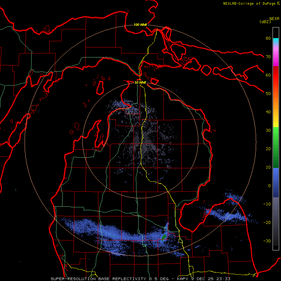The height and width of the screenshot is (281, 281).
Task: Click the -20 dBZ scale value
Action: [x=267, y=223]
